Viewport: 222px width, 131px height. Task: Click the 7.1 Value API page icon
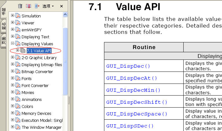pyautogui.click(x=23, y=50)
